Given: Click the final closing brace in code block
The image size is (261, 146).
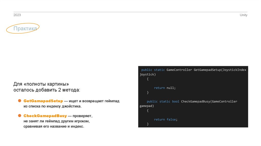Looking at the screenshot, I should click(148, 124).
